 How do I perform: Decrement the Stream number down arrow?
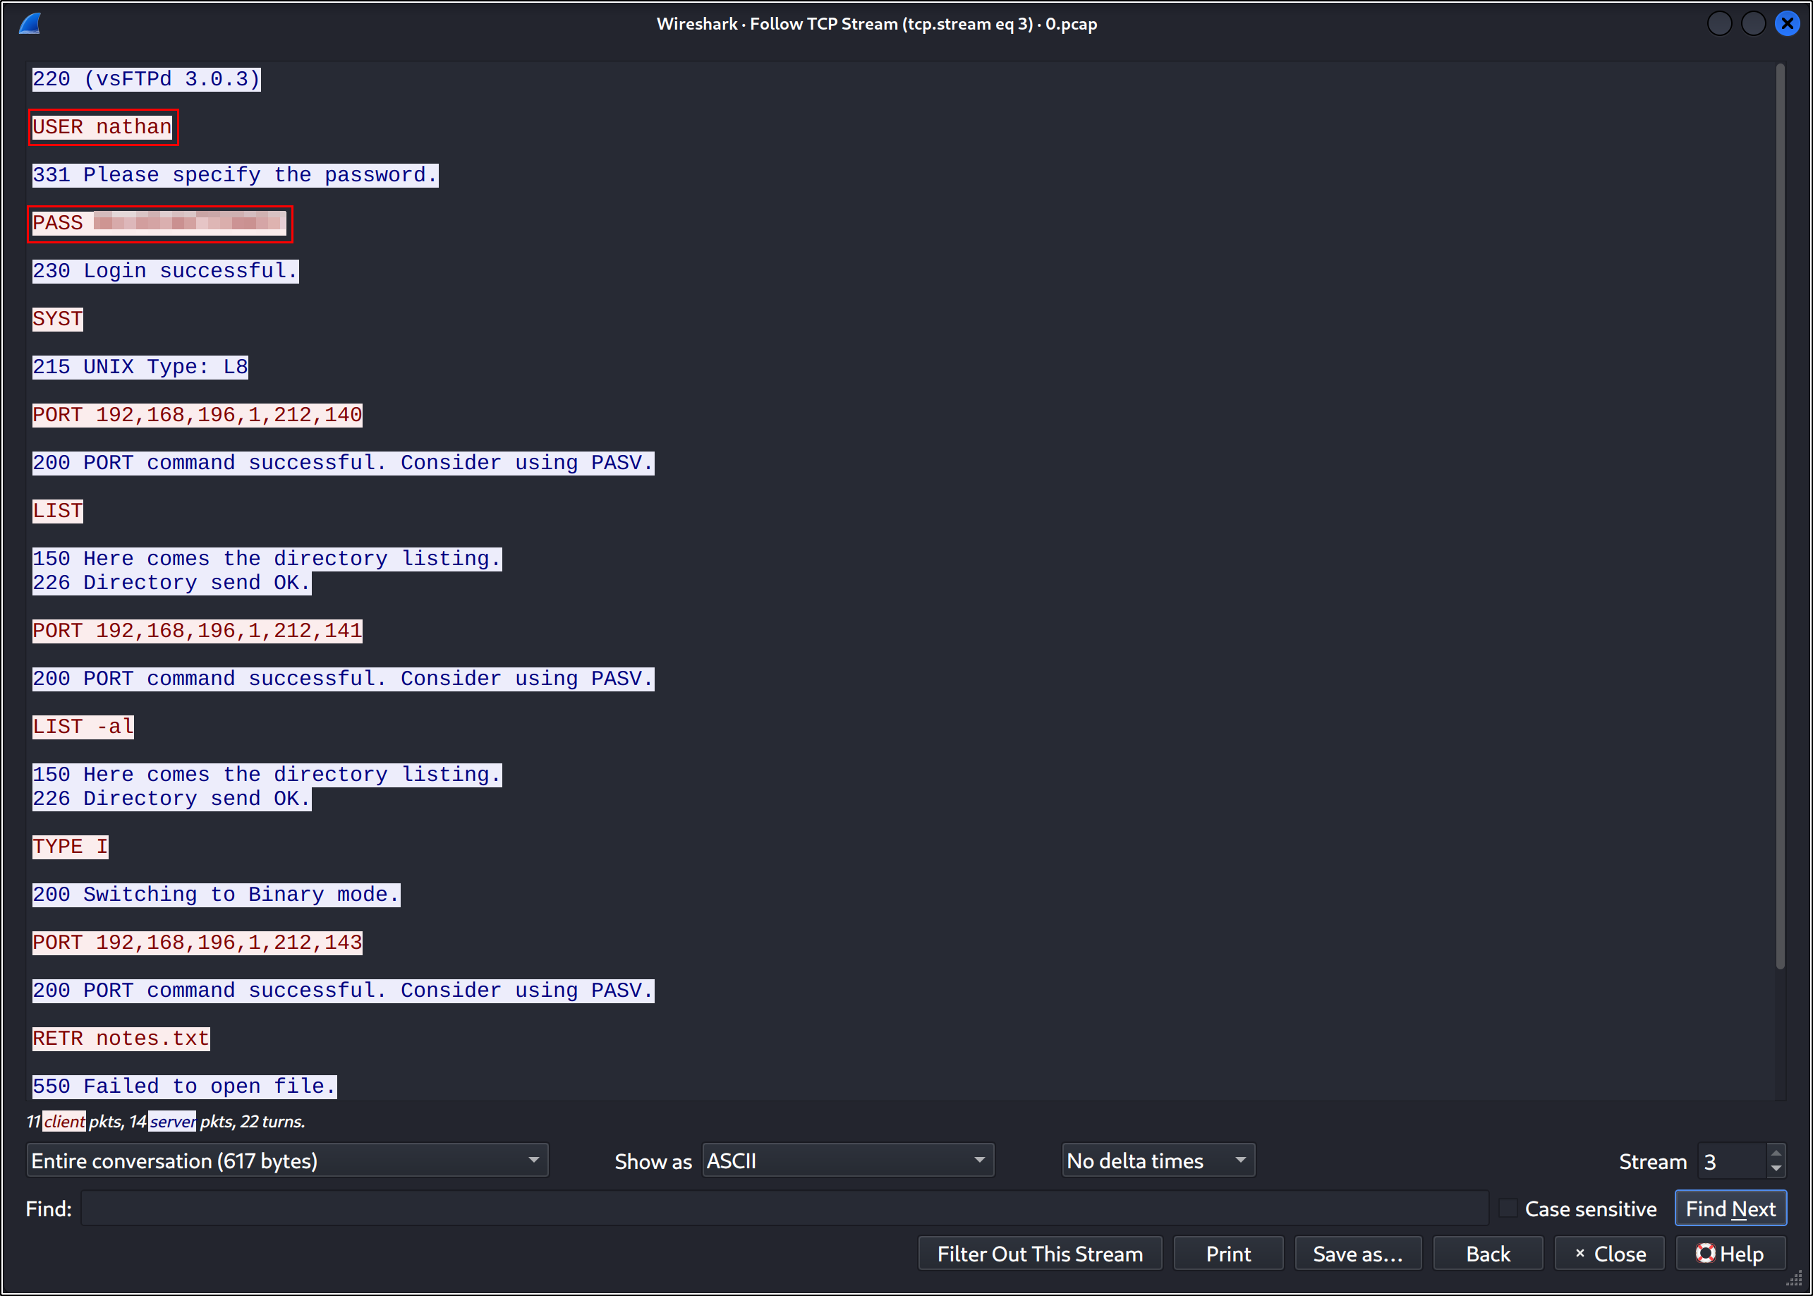click(x=1776, y=1168)
